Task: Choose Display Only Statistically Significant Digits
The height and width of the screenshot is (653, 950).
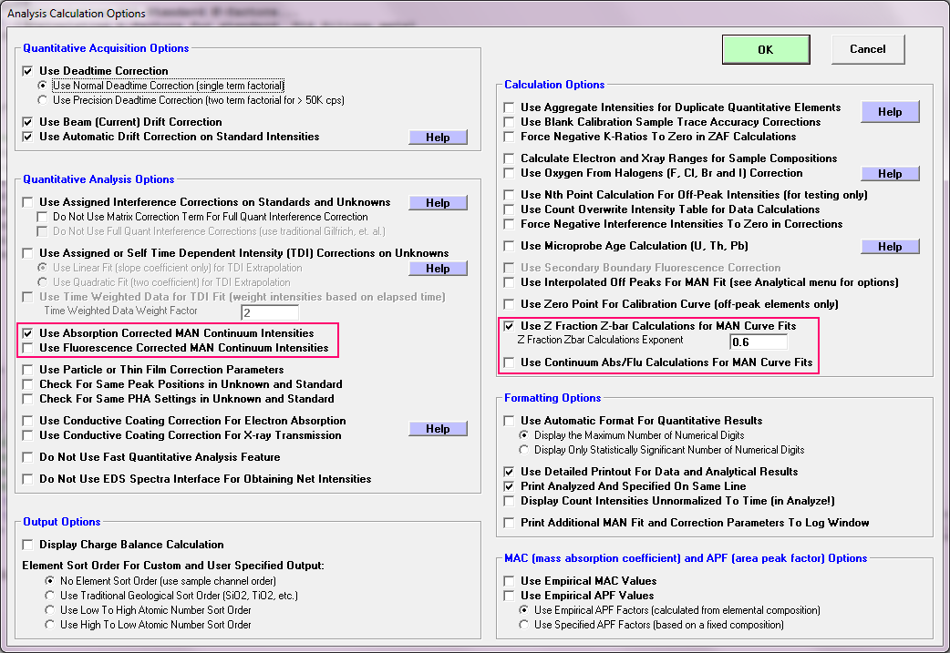Action: click(524, 450)
